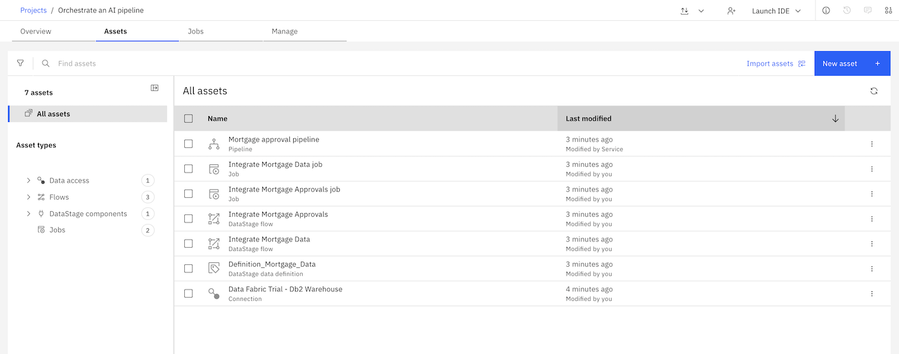Open the chevron next to upload icon

tap(701, 11)
